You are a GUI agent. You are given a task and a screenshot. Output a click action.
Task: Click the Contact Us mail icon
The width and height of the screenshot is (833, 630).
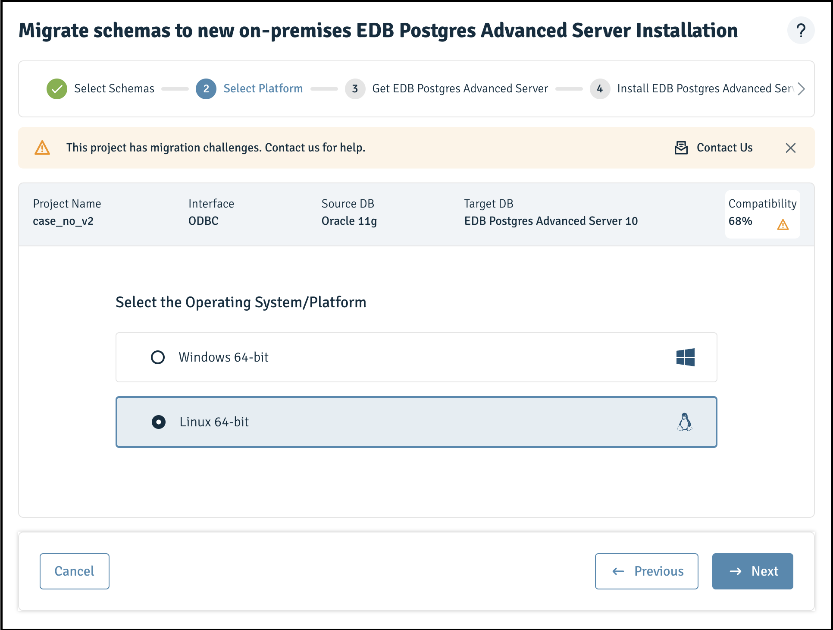(681, 148)
